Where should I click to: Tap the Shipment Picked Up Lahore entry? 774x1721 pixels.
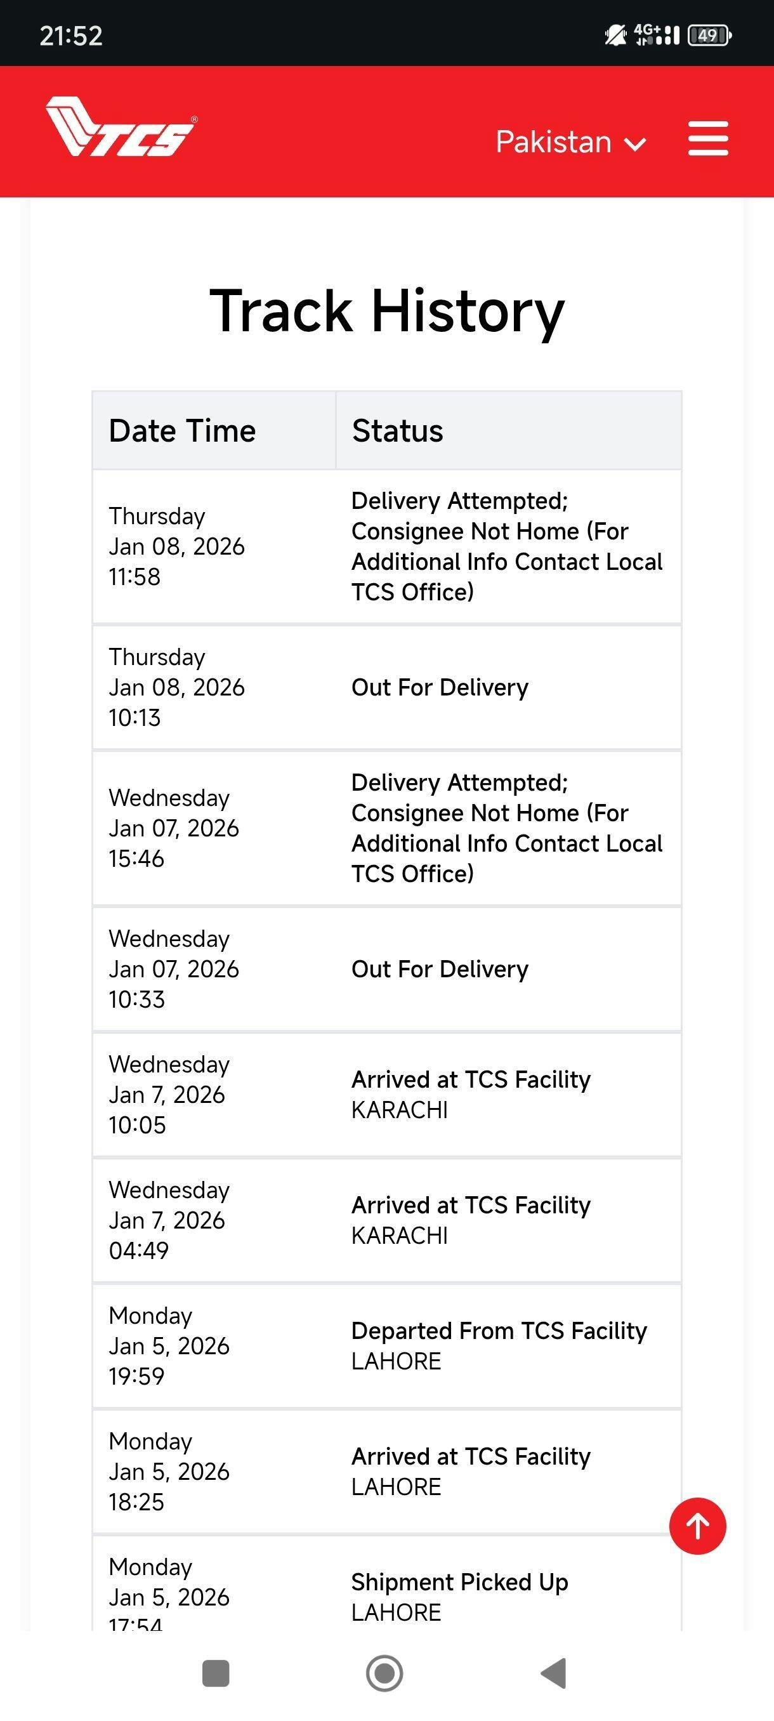[459, 1595]
